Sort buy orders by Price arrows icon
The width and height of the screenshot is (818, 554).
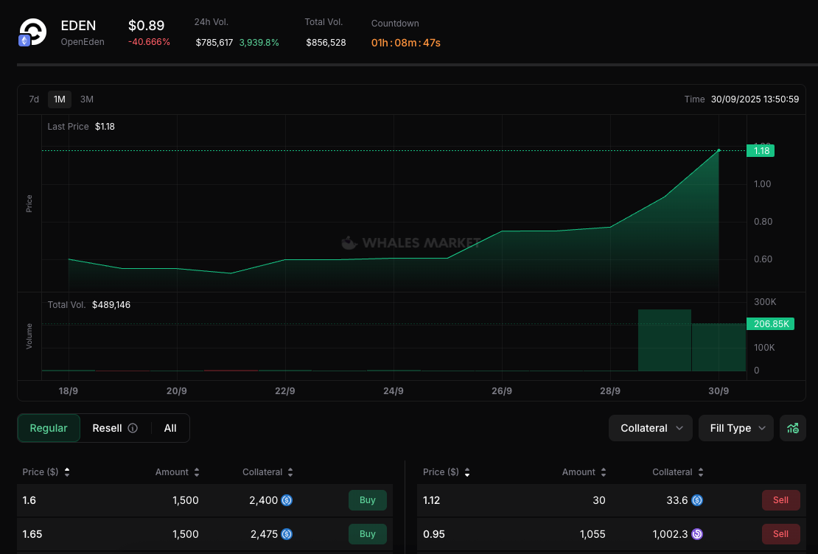pyautogui.click(x=67, y=472)
